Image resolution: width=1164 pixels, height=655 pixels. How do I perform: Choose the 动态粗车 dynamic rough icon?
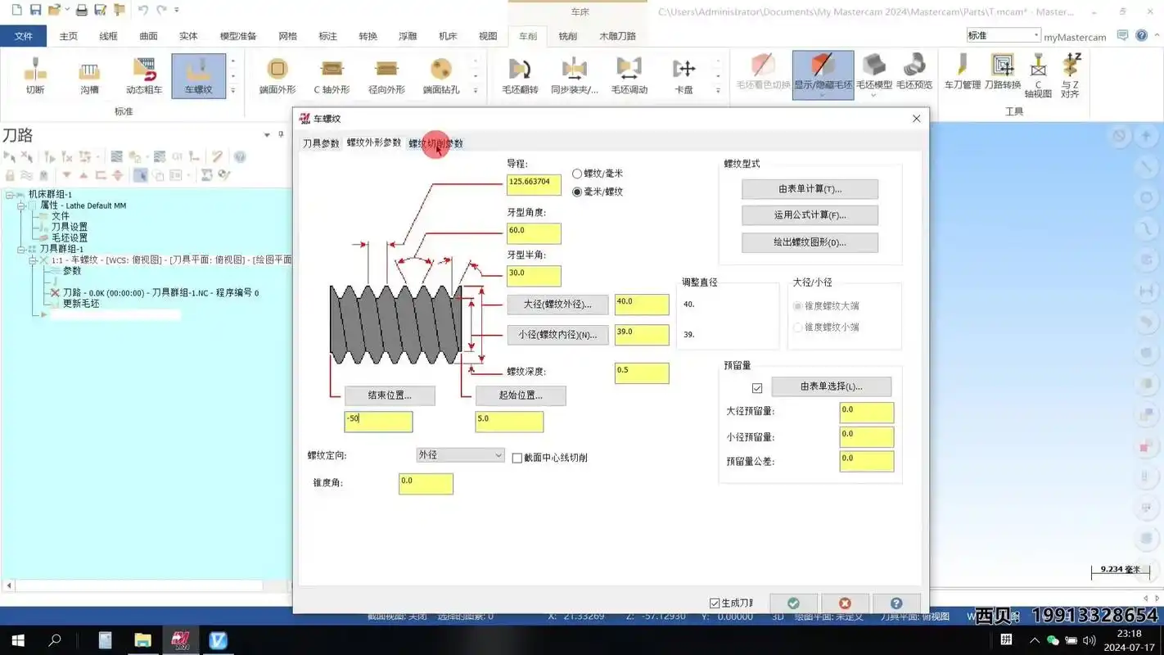pyautogui.click(x=144, y=75)
